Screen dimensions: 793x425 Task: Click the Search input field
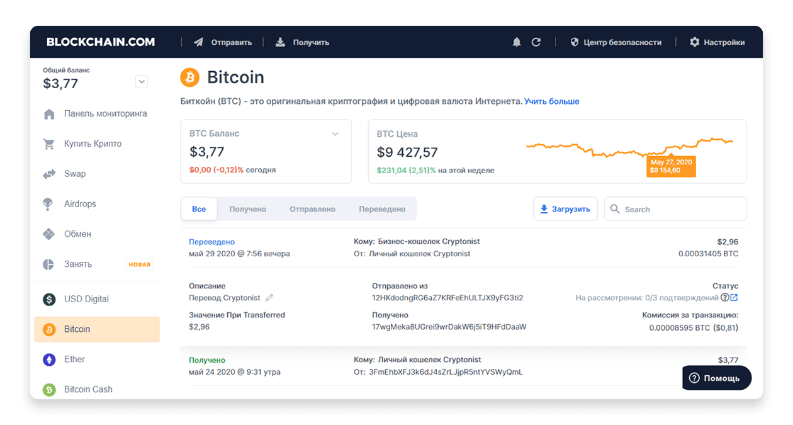676,209
